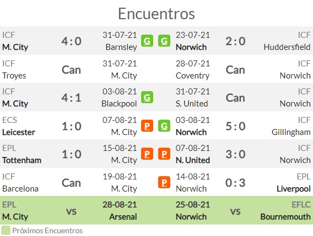Open the 4:0 M. City score
The height and width of the screenshot is (236, 313).
pyautogui.click(x=71, y=41)
